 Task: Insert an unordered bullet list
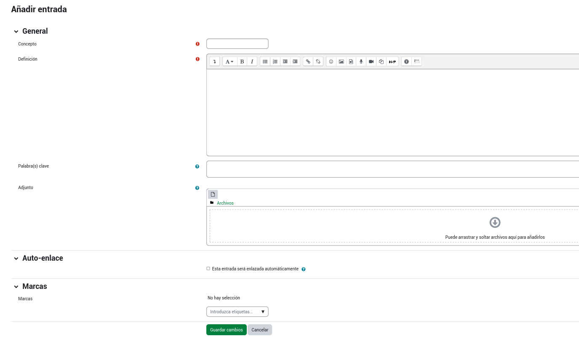coord(265,61)
